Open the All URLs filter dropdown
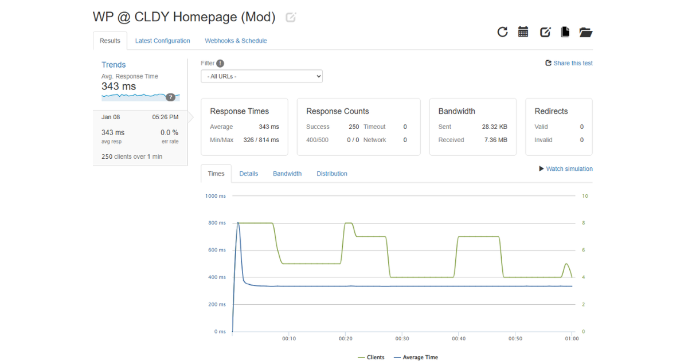 (x=261, y=76)
